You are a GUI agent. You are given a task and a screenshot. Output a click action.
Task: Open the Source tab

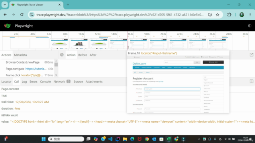(78, 81)
